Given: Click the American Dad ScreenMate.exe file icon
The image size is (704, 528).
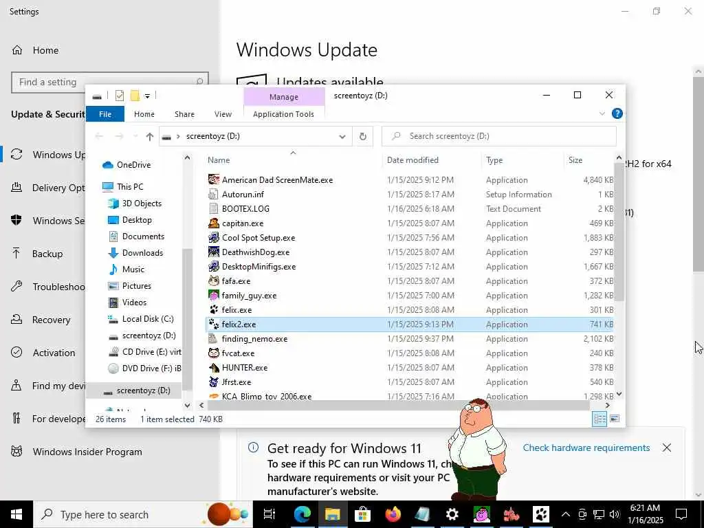Looking at the screenshot, I should point(214,179).
